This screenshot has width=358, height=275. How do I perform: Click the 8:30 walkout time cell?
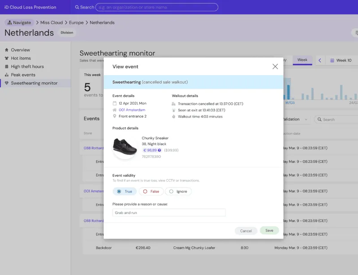tap(244, 248)
